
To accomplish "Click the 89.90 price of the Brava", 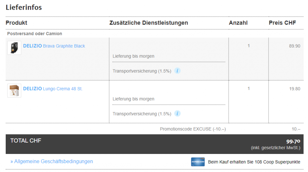I will click(x=294, y=46).
